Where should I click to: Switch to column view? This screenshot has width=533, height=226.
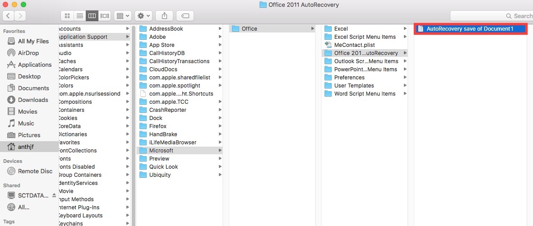(92, 16)
